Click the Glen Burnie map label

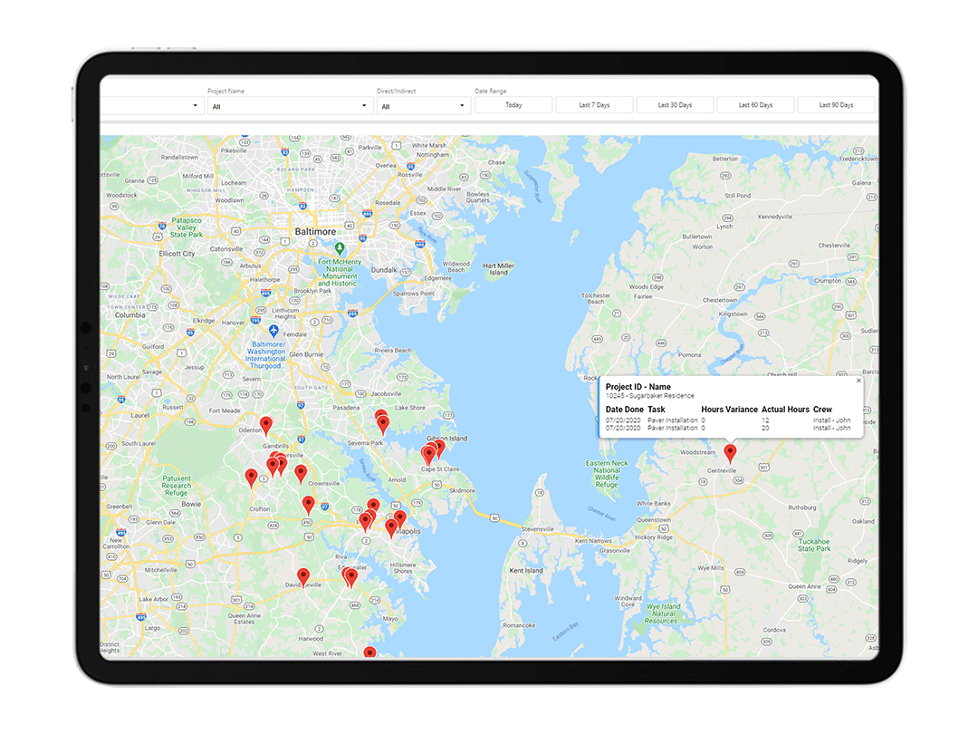pos(306,354)
